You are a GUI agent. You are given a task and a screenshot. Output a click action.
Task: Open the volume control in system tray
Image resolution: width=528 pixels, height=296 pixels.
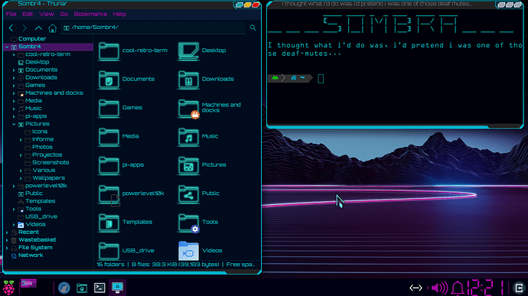pos(439,288)
